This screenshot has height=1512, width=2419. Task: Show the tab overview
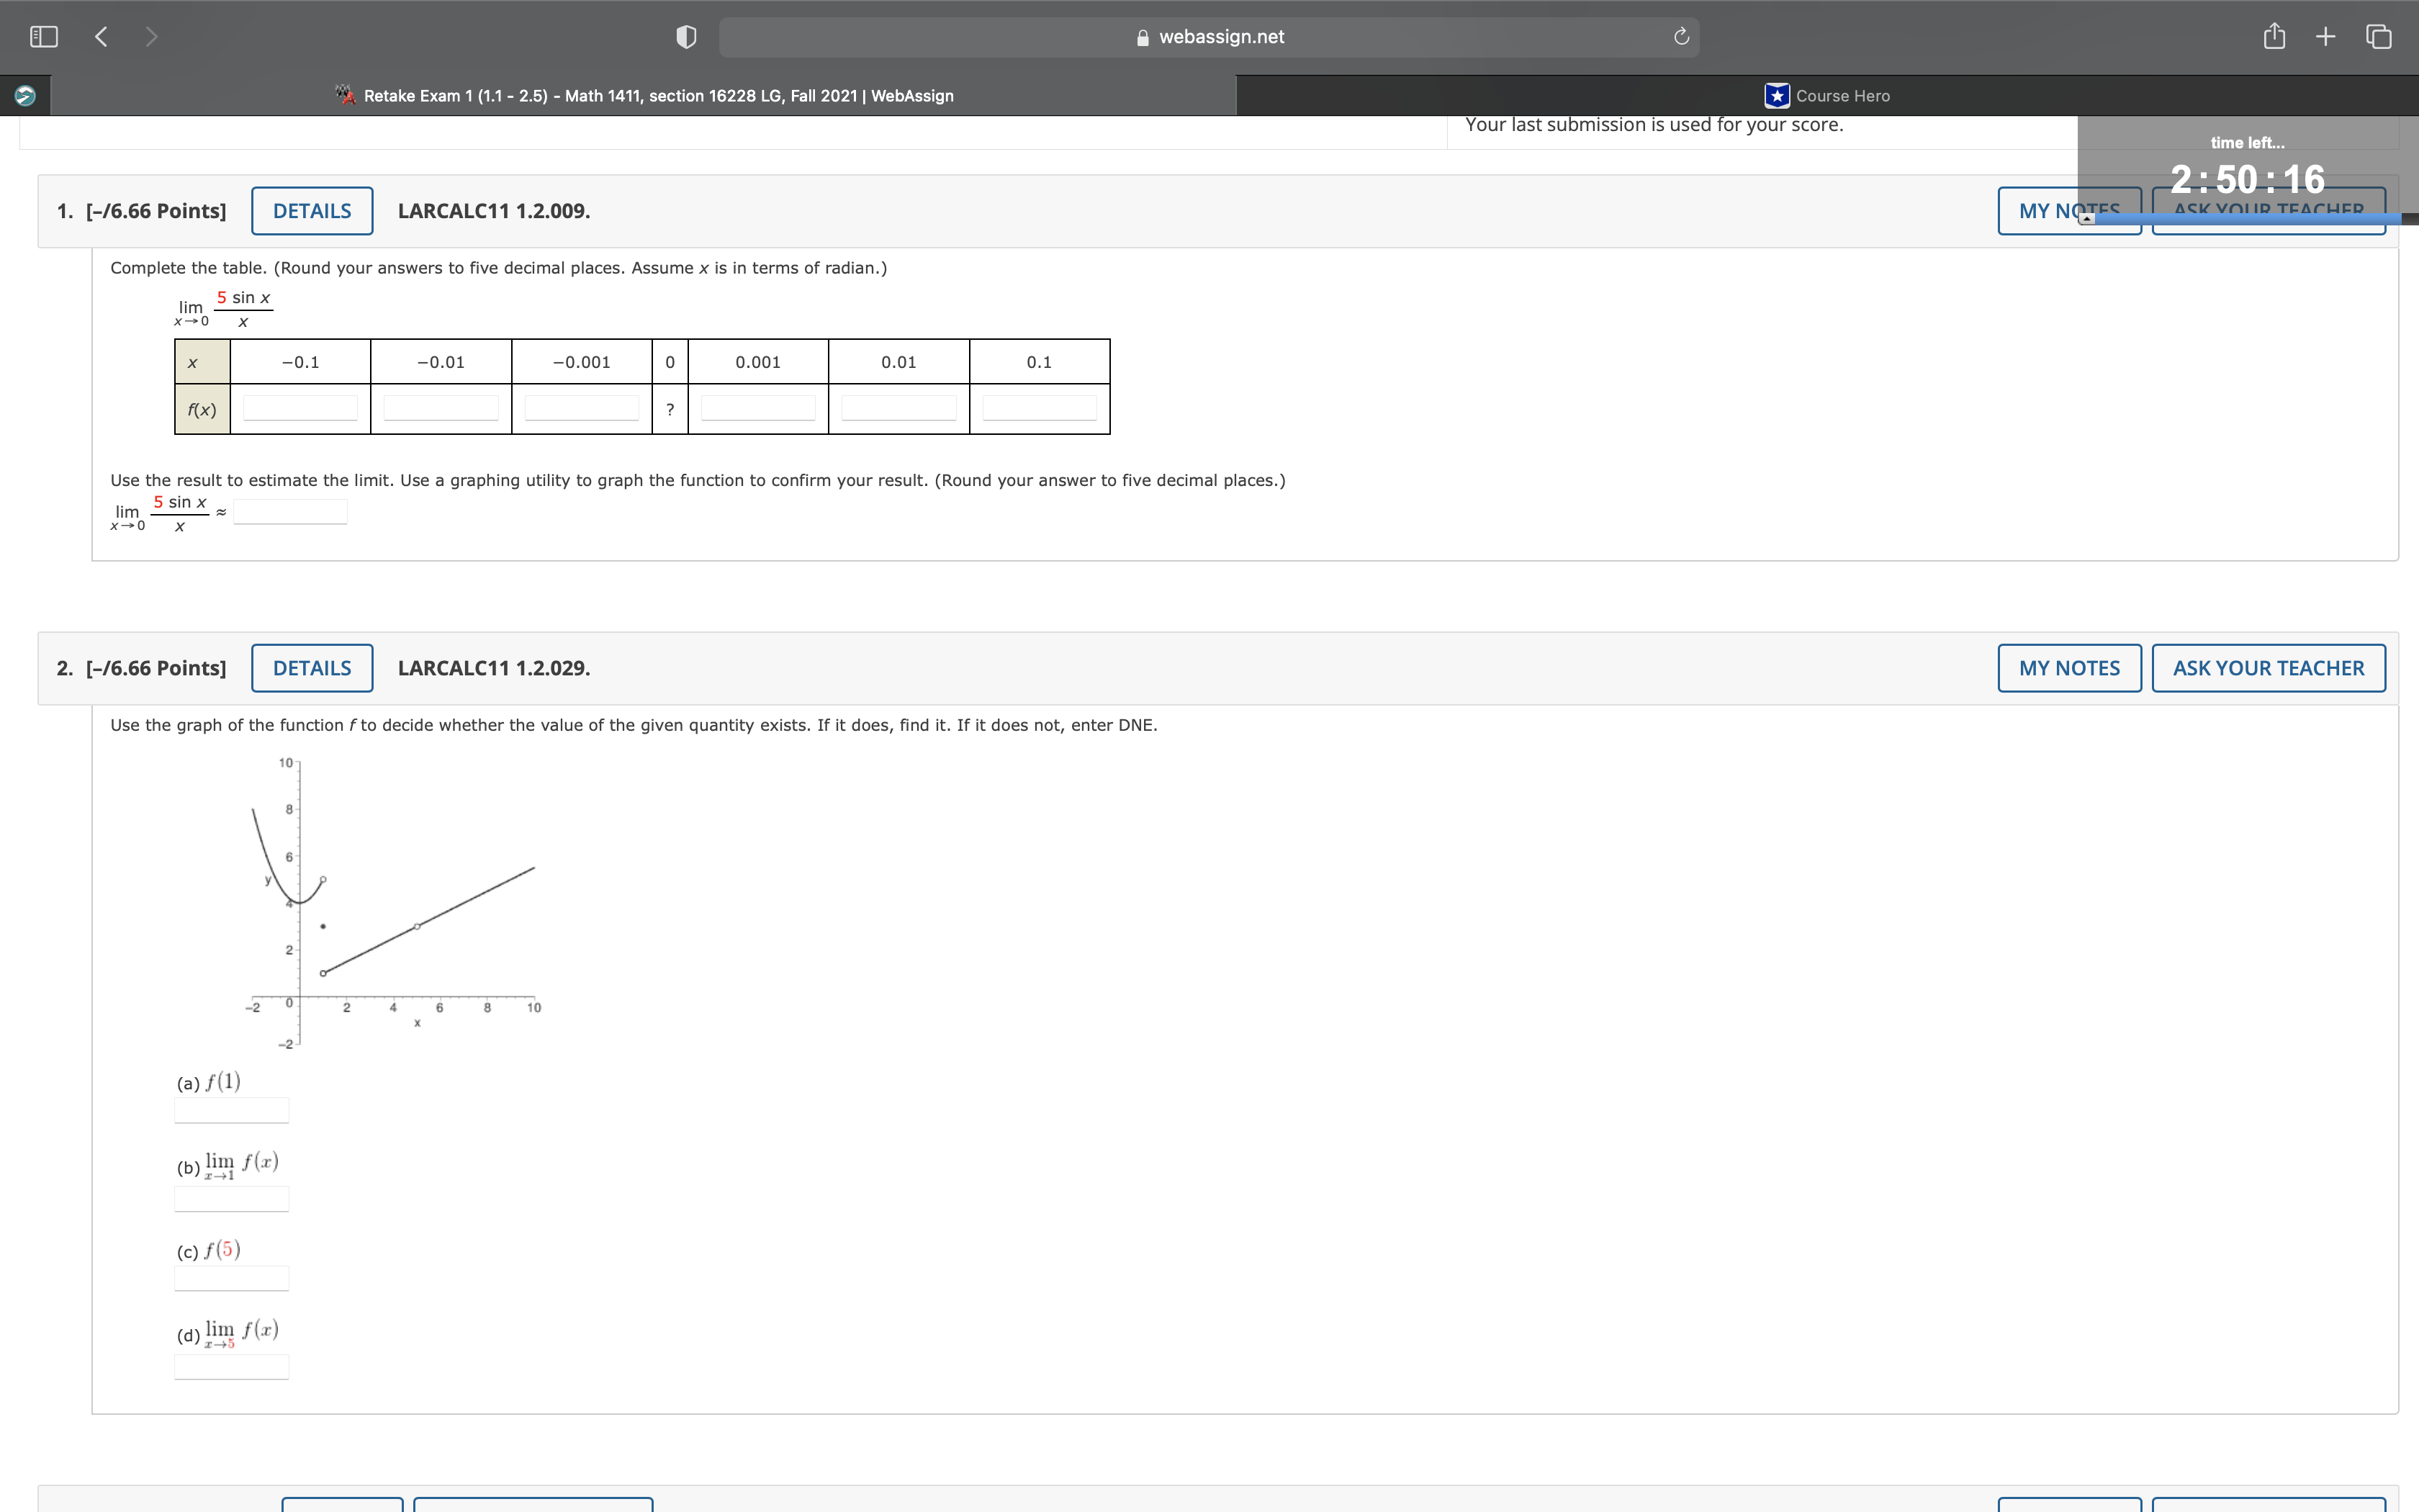tap(2377, 36)
